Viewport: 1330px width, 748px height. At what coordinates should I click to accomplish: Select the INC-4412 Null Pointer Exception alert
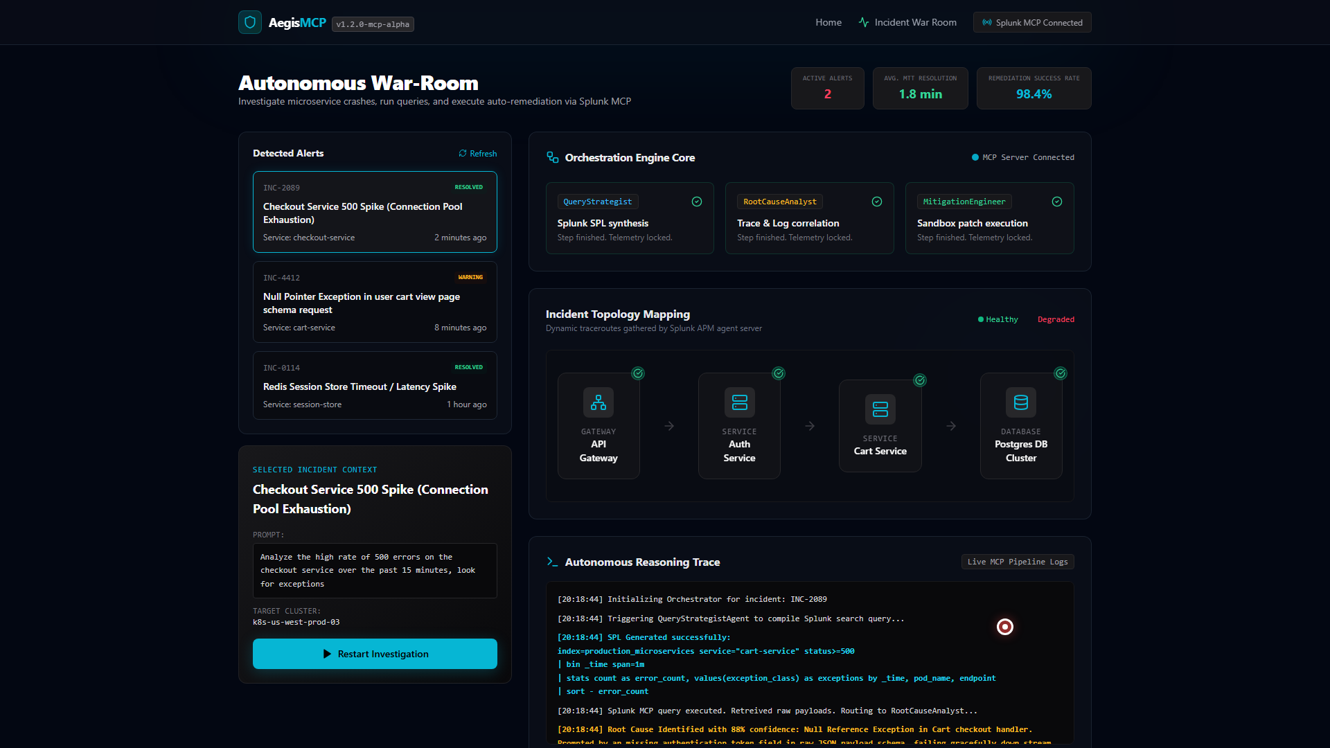[x=375, y=302]
